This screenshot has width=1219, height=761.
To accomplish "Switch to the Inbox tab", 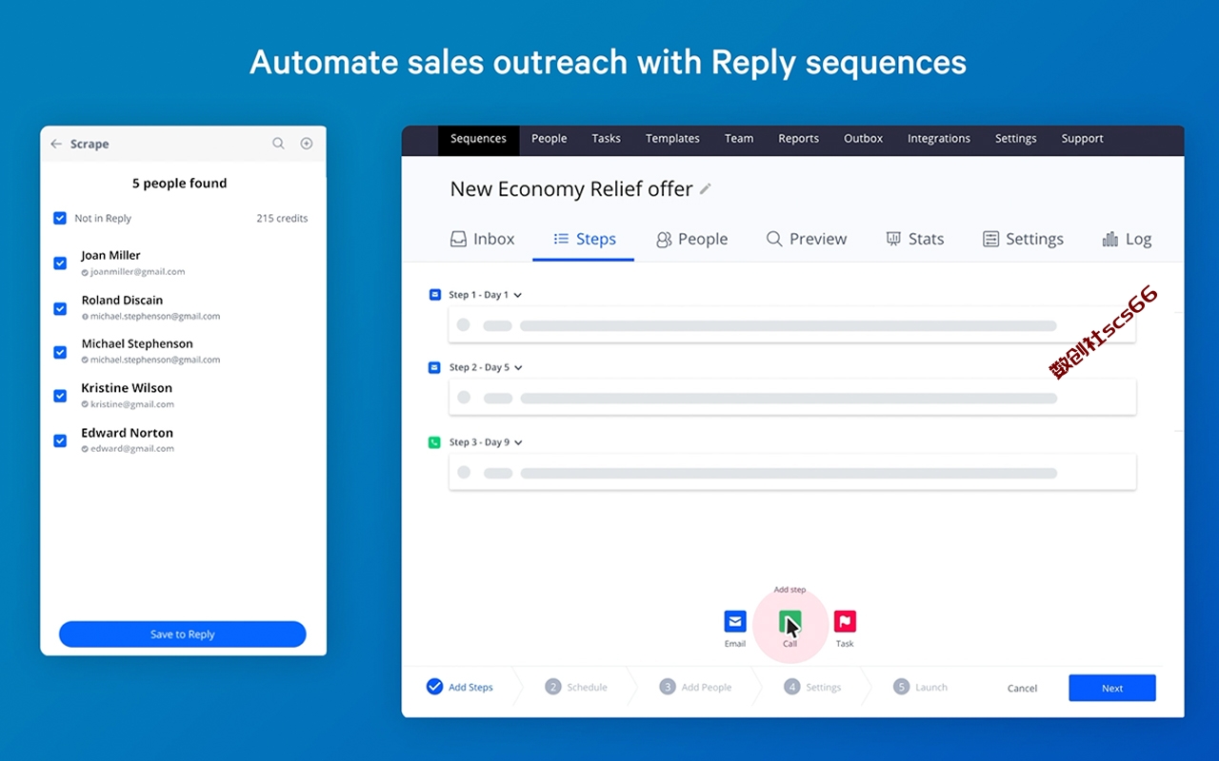I will point(483,239).
